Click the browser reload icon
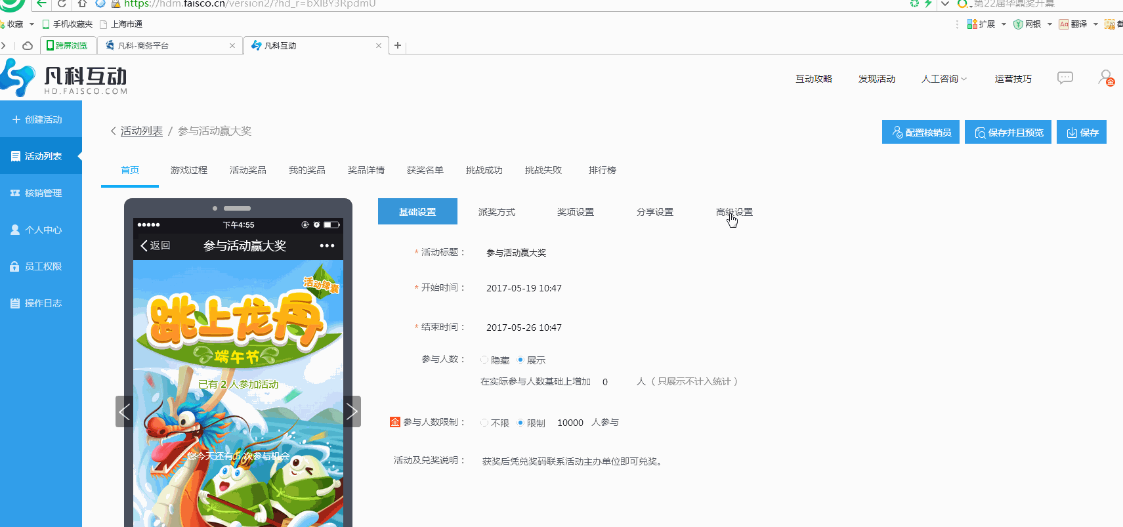Viewport: 1123px width, 527px height. tap(62, 3)
